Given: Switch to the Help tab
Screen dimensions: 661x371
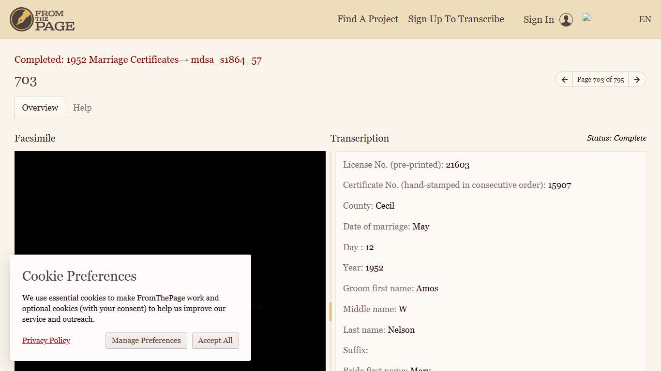Looking at the screenshot, I should [x=82, y=108].
